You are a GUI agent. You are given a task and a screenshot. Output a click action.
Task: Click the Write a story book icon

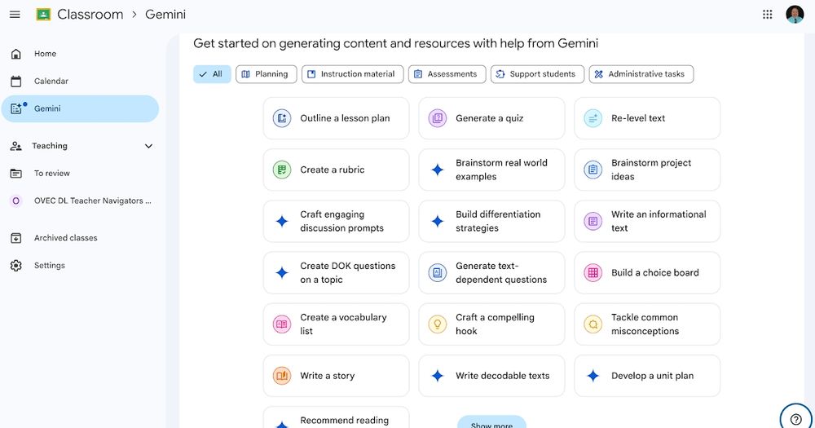point(282,376)
